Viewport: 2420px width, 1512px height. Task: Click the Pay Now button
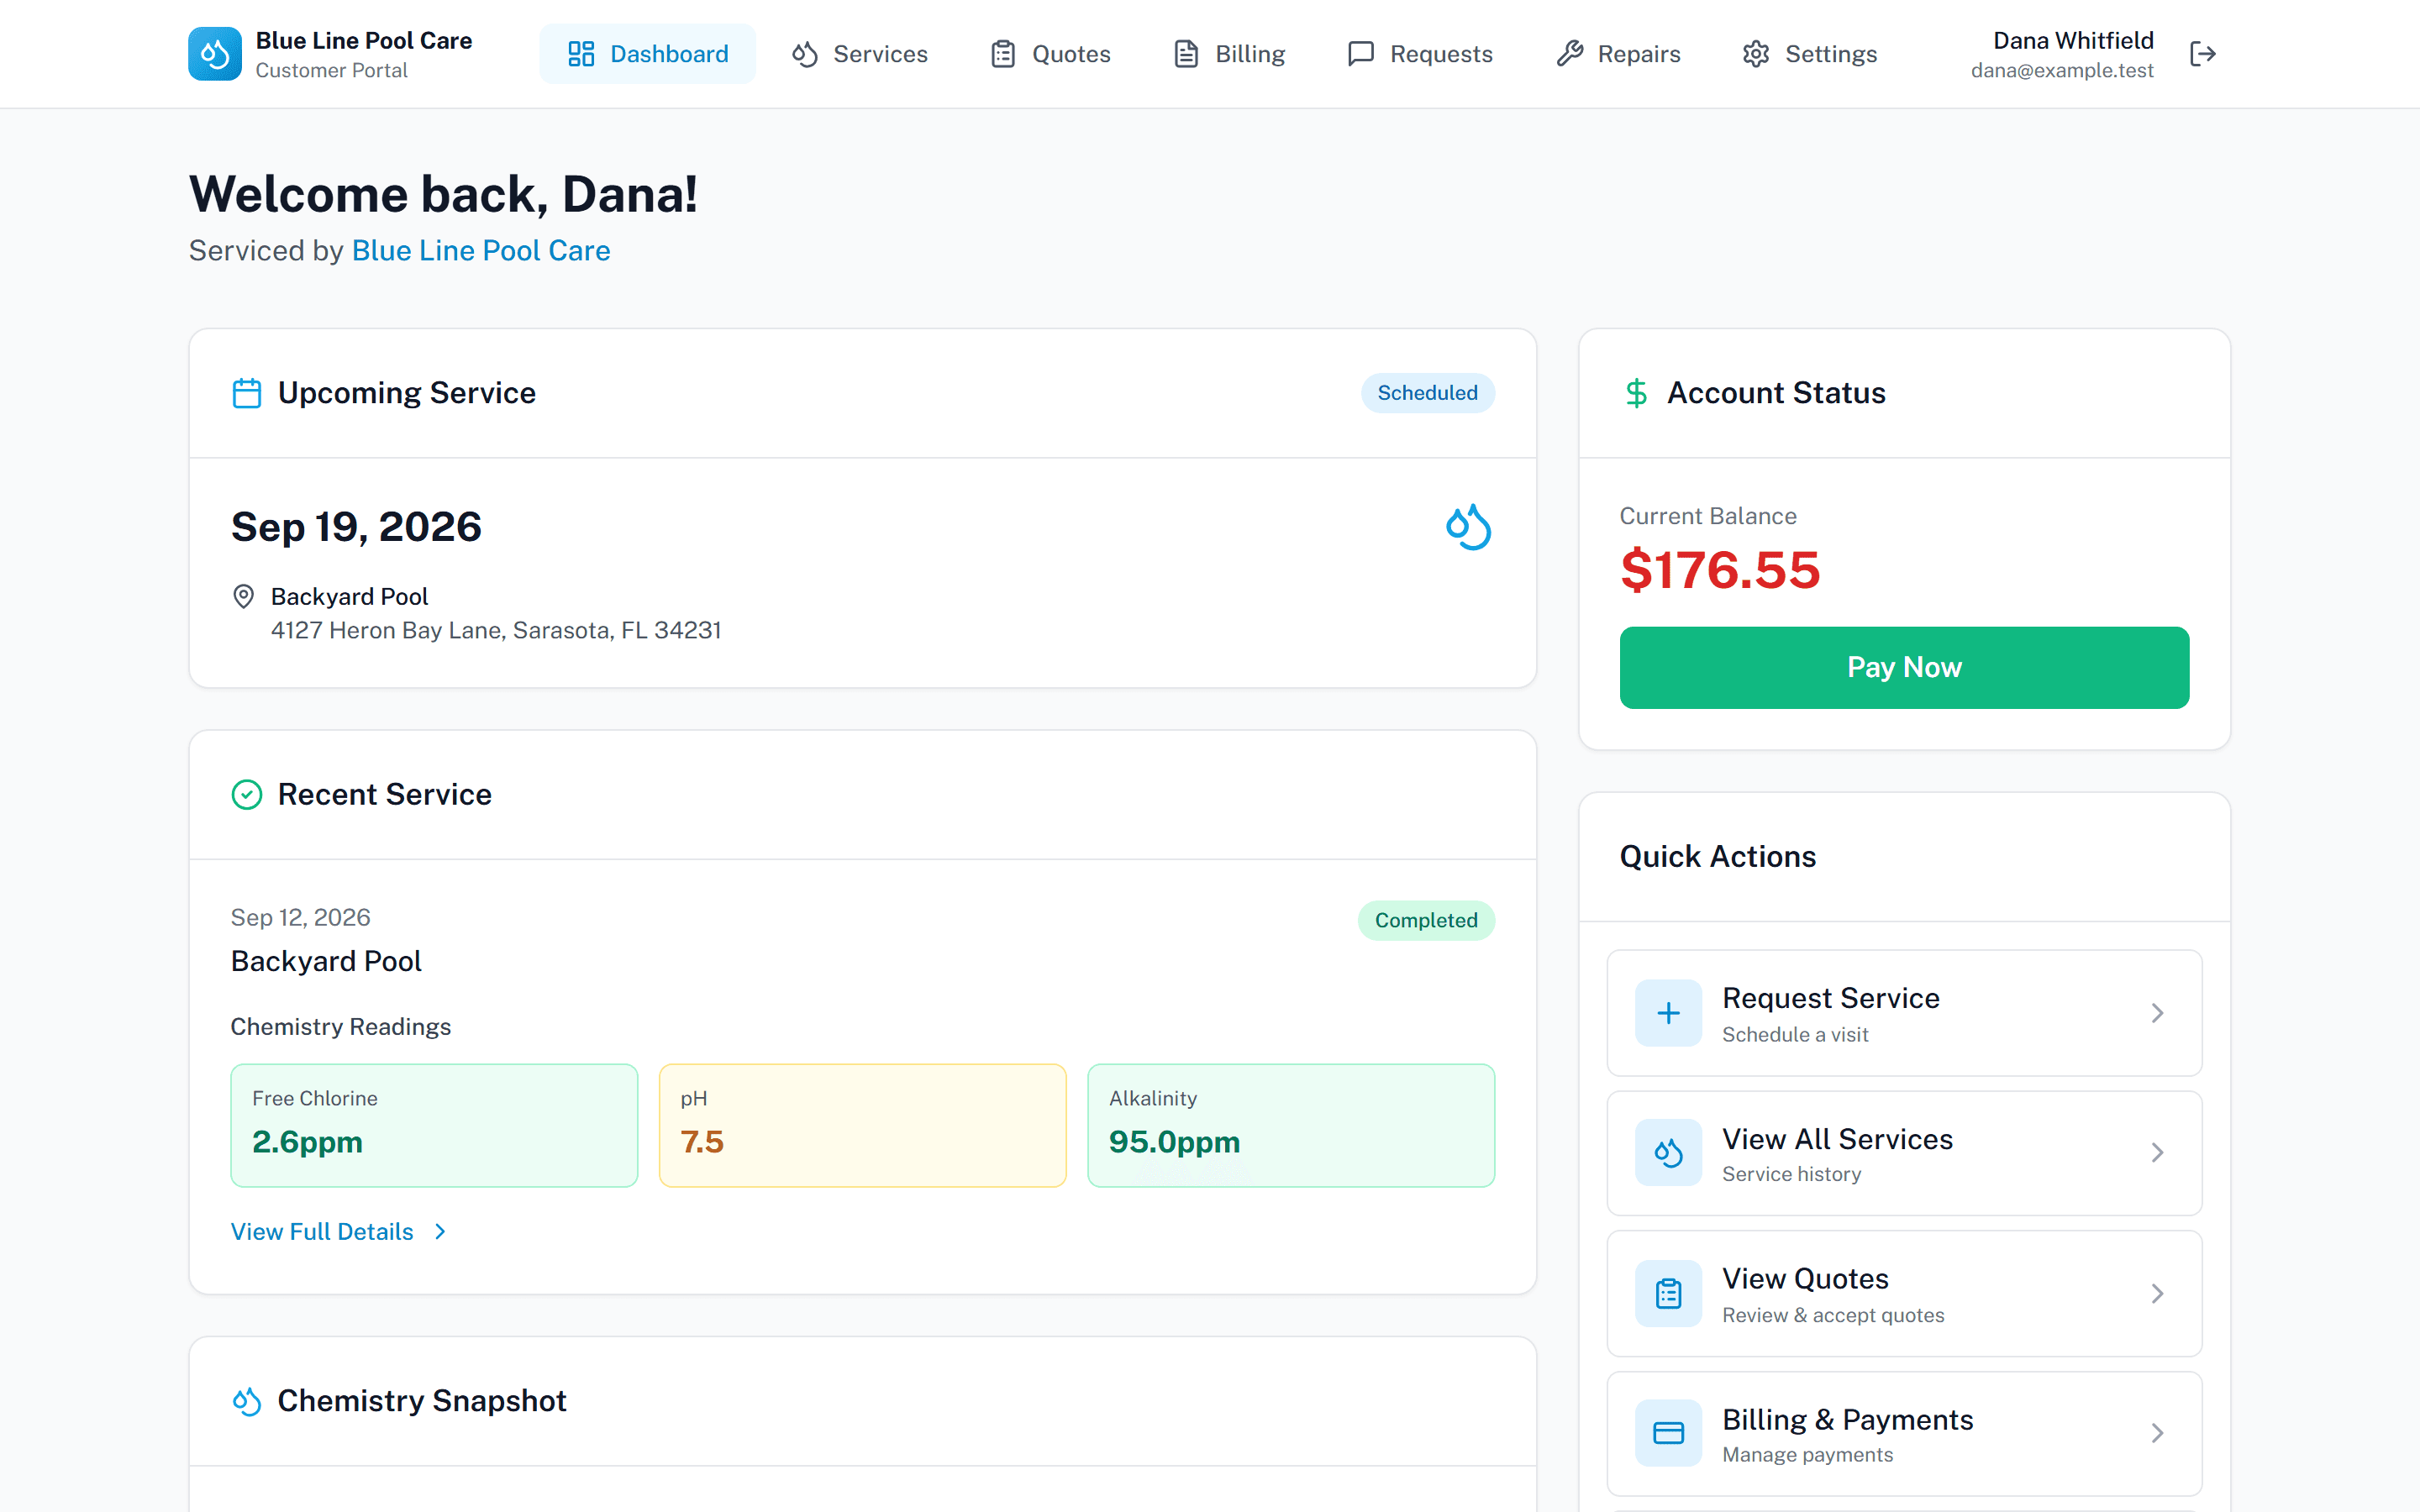tap(1904, 668)
